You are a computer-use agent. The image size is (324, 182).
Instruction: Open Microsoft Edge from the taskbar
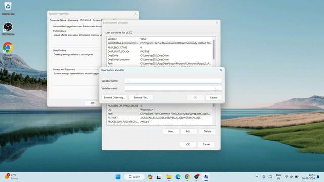[x=178, y=177]
